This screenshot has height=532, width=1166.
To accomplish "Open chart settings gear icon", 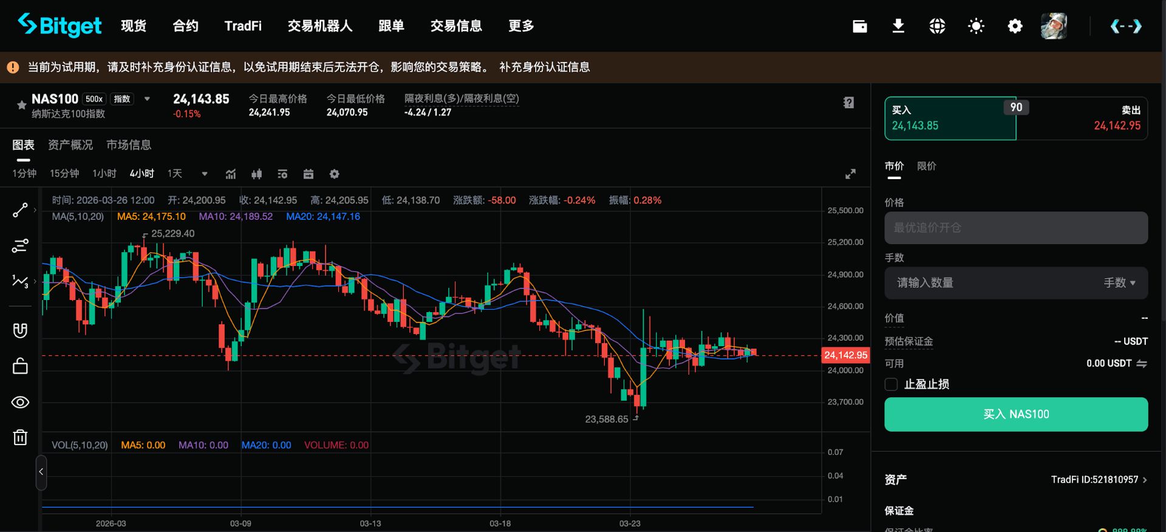I will (334, 174).
